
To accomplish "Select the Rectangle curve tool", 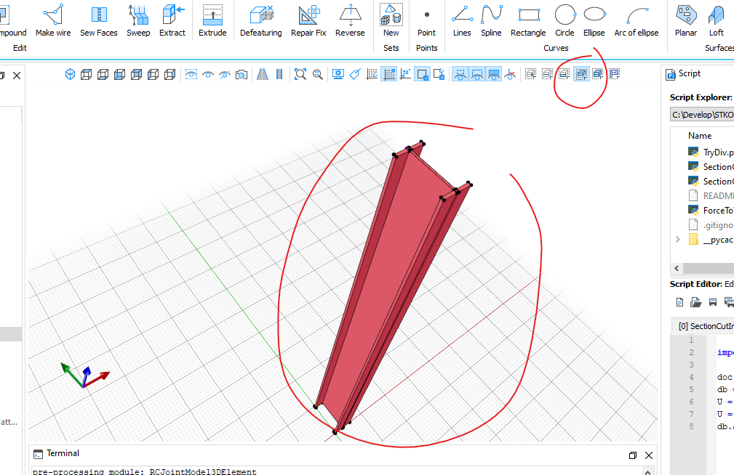I will click(528, 20).
